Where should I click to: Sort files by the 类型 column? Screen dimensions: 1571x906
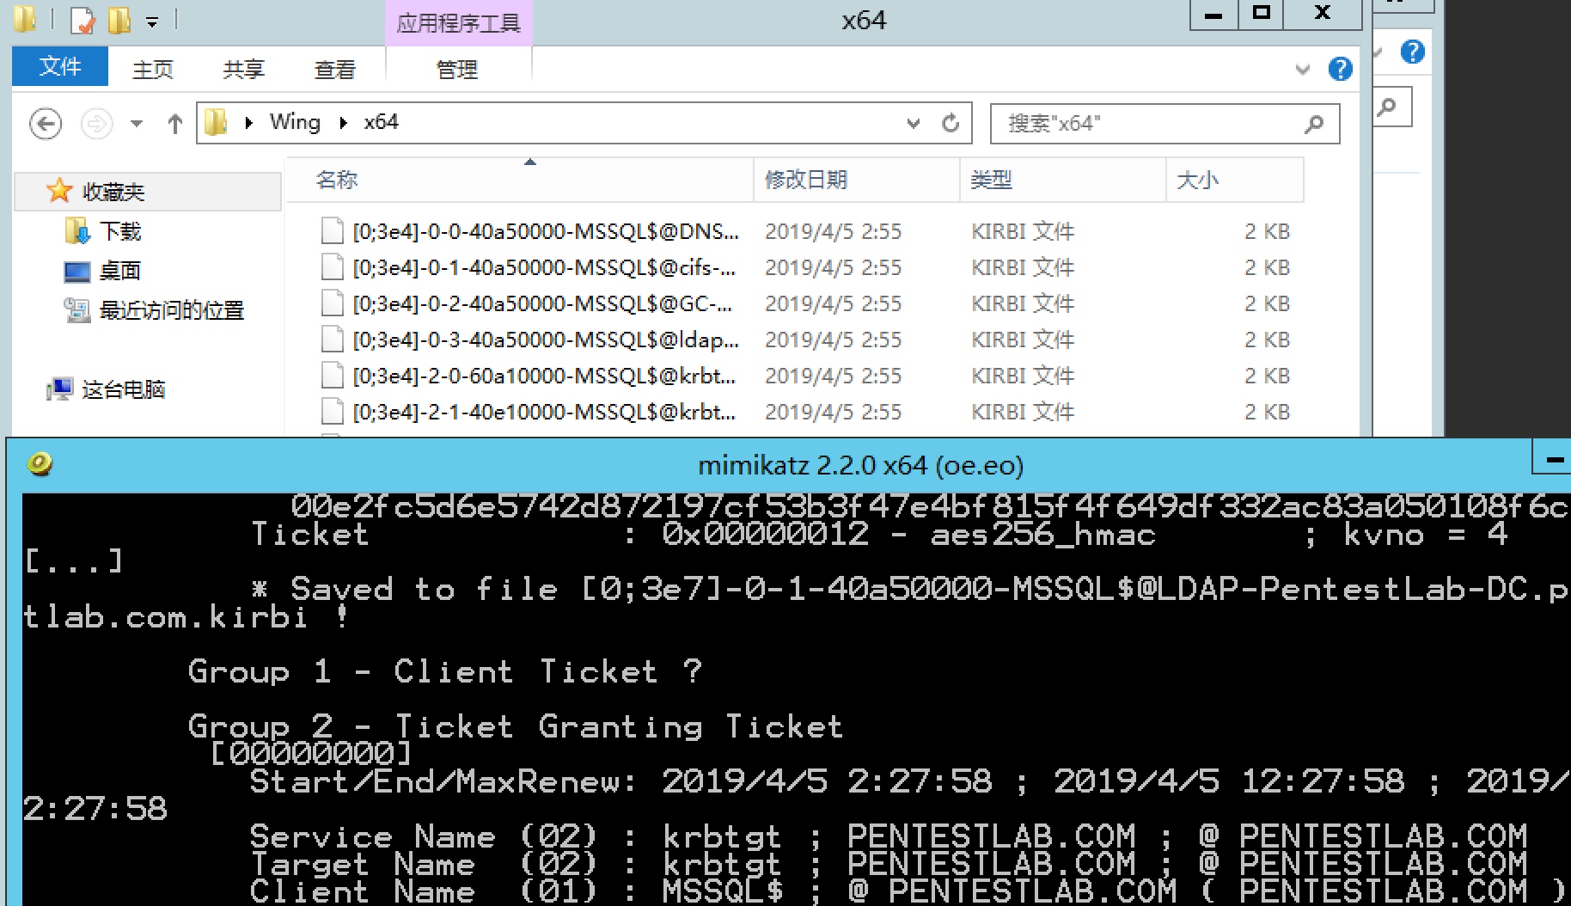(1063, 180)
